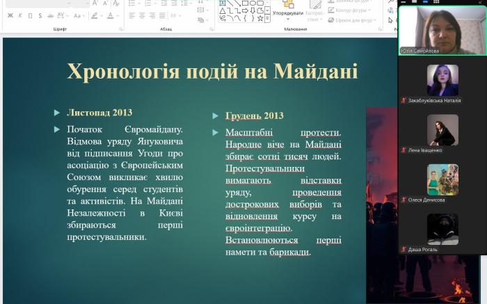Select the triangle shape in shapes gallery
The height and width of the screenshot is (304, 487).
[x=223, y=10]
